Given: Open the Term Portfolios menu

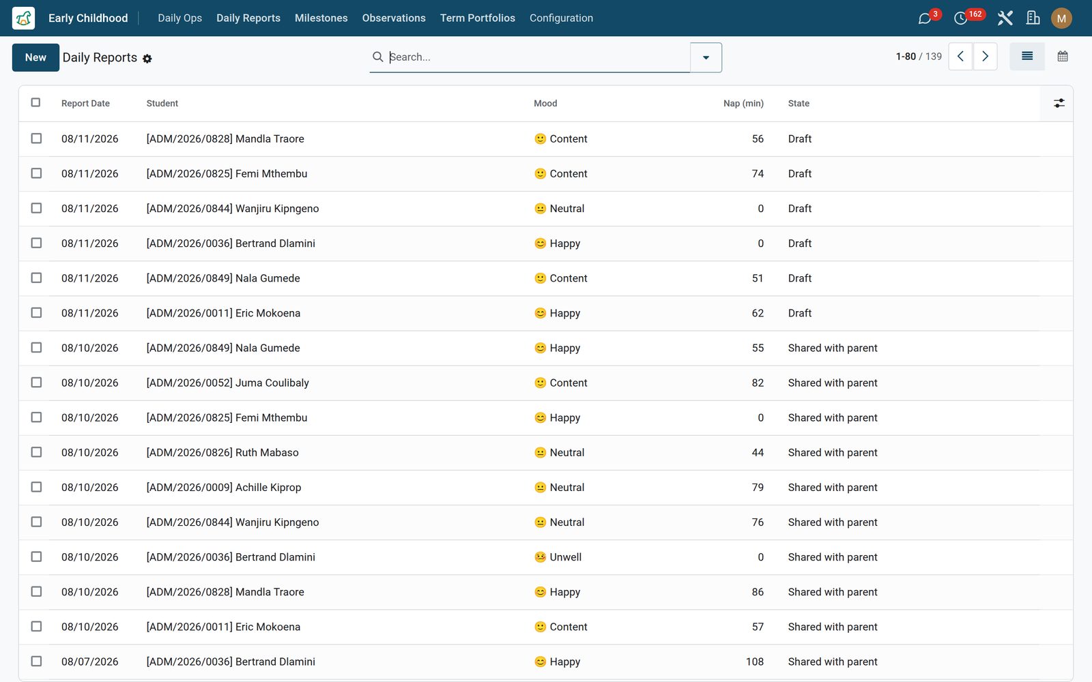Looking at the screenshot, I should [x=477, y=18].
